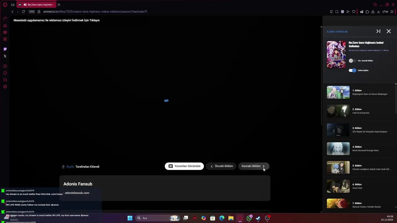Click the episode list scrollbar

(396, 99)
